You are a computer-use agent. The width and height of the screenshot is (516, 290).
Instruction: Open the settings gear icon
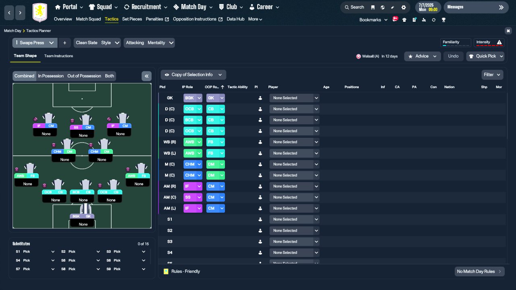point(404,7)
